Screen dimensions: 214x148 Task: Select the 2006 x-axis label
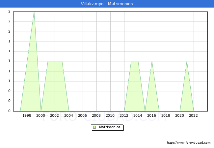[82, 115]
